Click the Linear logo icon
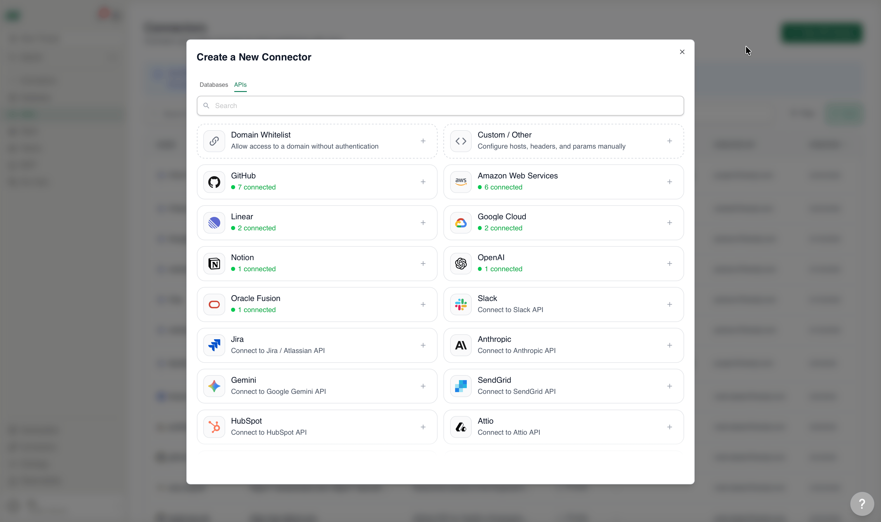This screenshot has width=881, height=522. (214, 223)
